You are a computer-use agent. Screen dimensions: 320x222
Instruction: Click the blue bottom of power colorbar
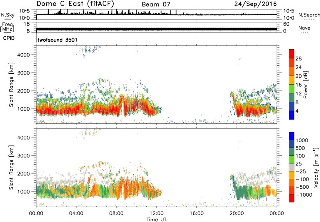click(x=292, y=115)
